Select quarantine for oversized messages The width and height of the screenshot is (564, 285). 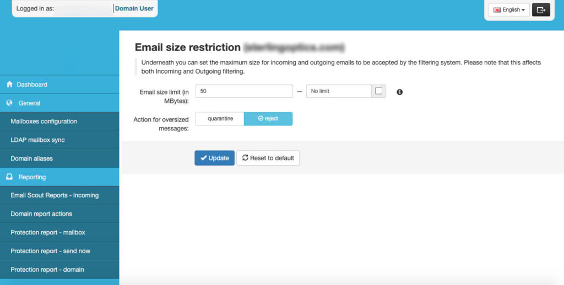pos(220,119)
